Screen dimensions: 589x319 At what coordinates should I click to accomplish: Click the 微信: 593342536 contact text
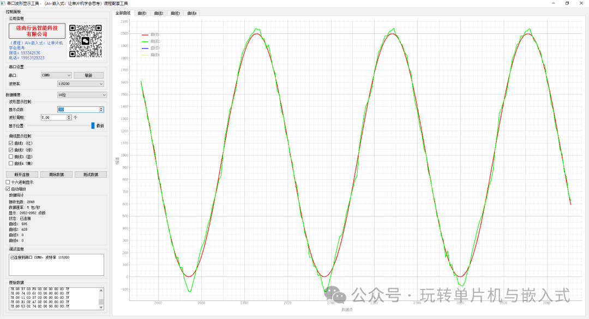pos(25,53)
